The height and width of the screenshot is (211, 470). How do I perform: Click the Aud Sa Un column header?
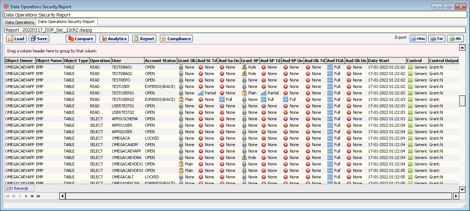(229, 61)
